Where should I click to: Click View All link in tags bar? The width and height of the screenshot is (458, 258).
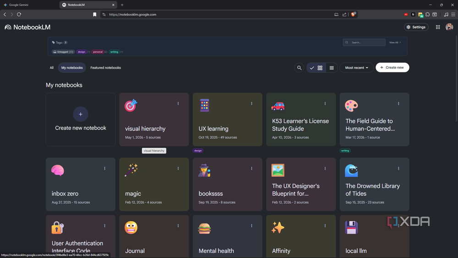point(395,42)
